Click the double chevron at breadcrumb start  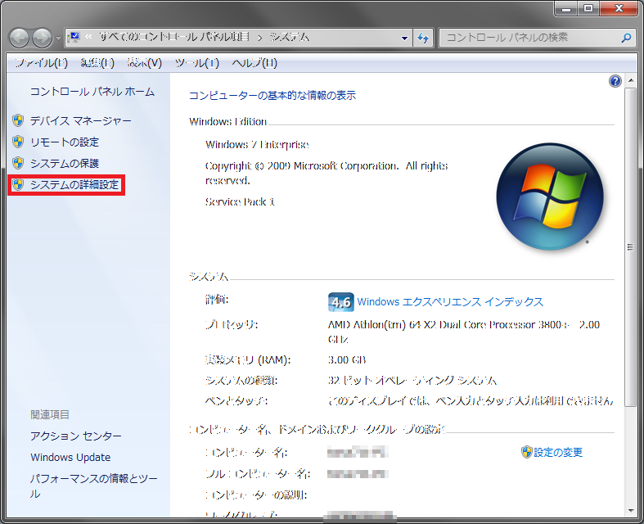tap(88, 37)
